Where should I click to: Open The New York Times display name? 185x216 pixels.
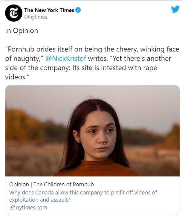tap(49, 10)
